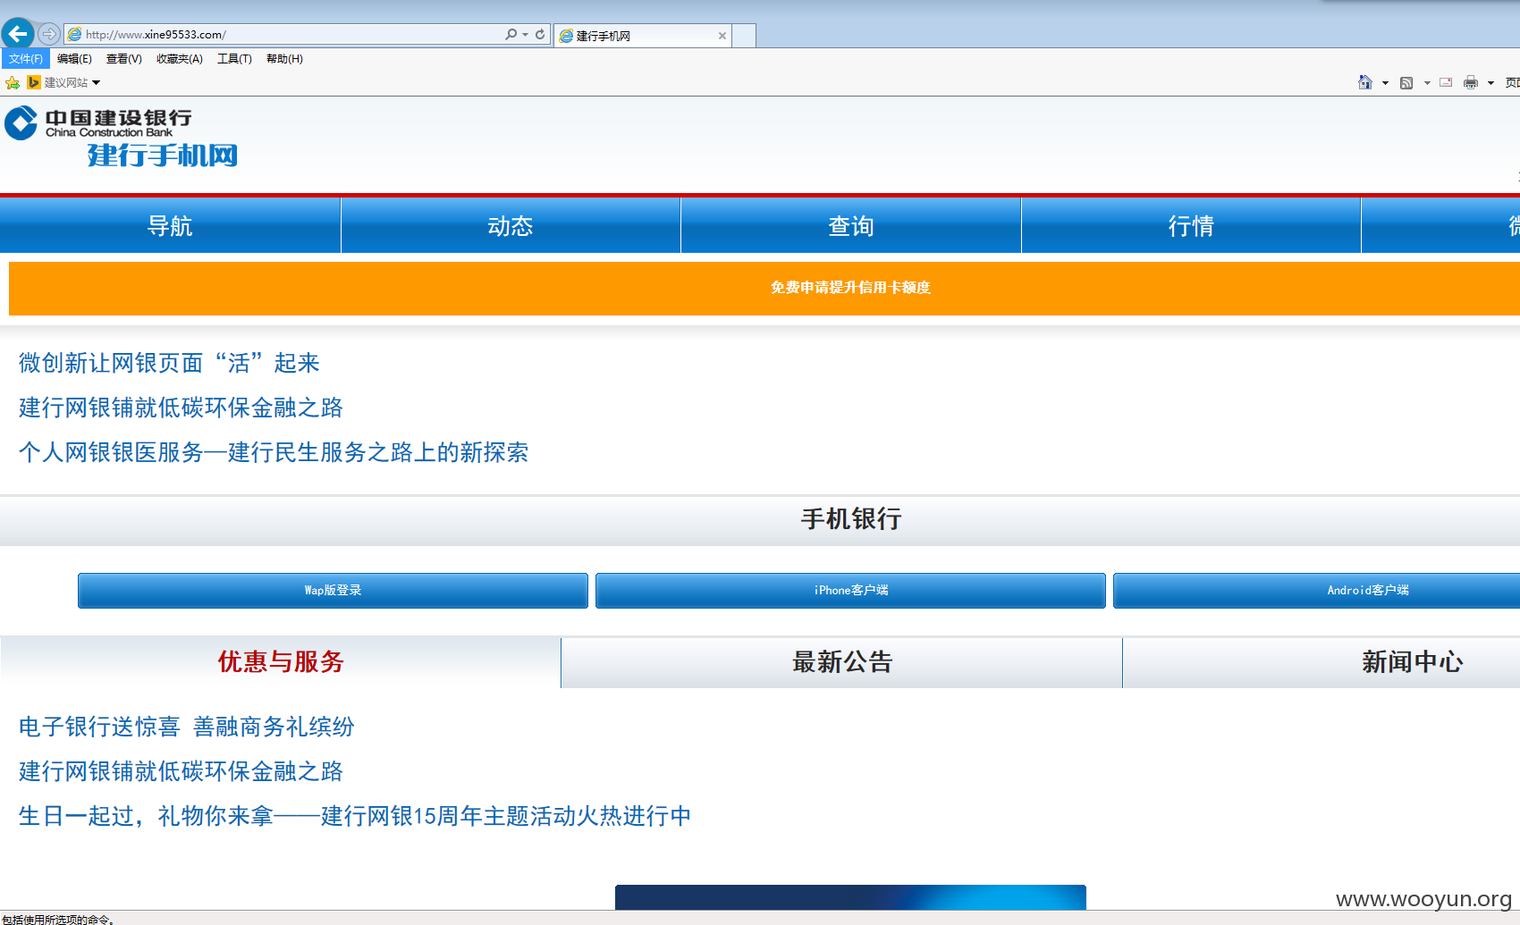Open the 编辑(E) menu
Image resolution: width=1520 pixels, height=925 pixels.
(x=74, y=59)
